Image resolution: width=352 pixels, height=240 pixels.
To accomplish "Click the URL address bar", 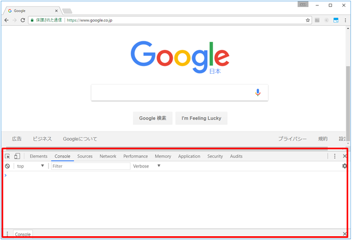I will 170,20.
